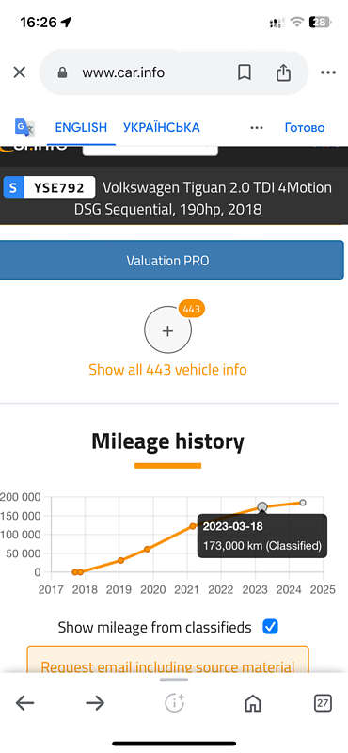This screenshot has width=348, height=753.
Task: Expand vehicle info with plus circle
Action: click(x=168, y=330)
